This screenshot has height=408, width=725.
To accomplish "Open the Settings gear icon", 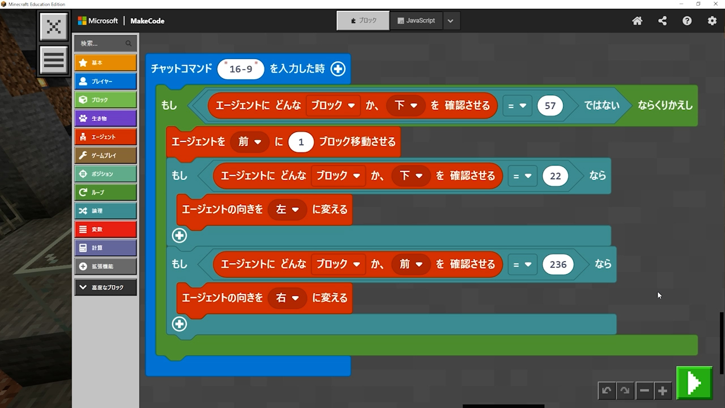I will tap(712, 21).
